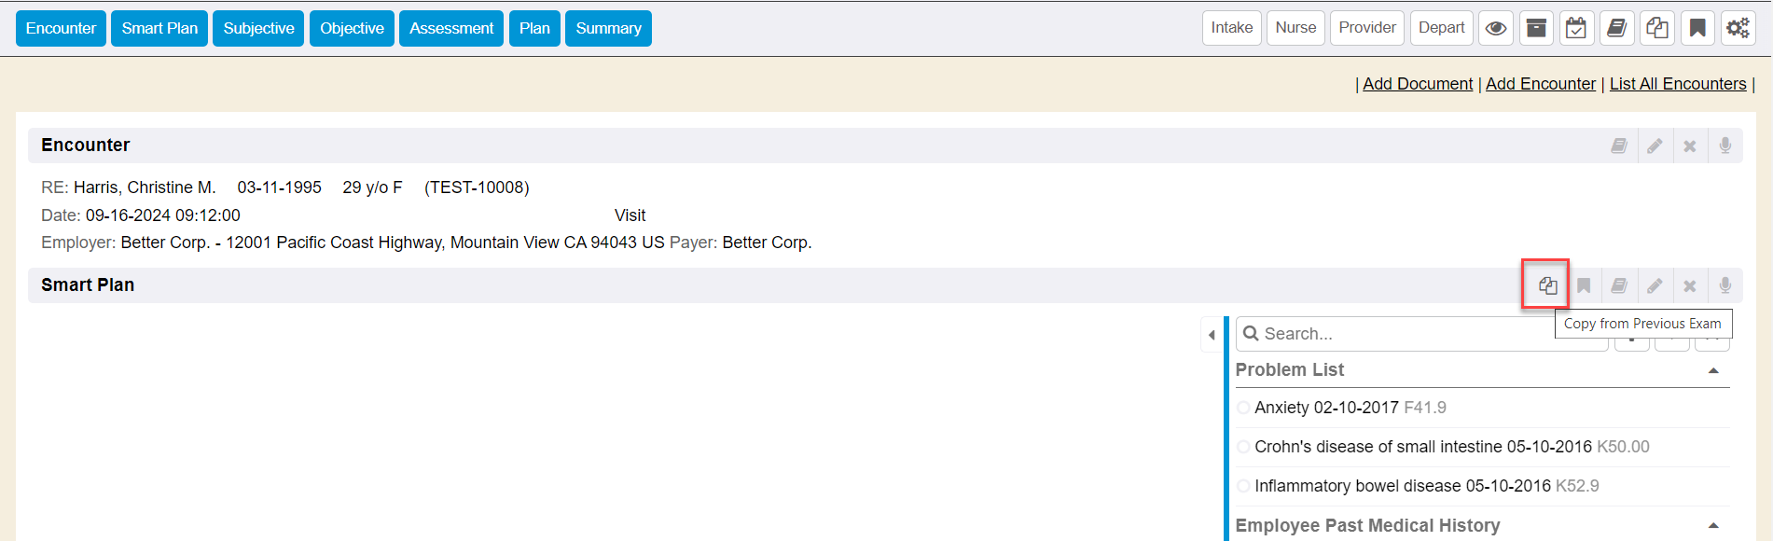Click the Provider button

click(x=1367, y=28)
